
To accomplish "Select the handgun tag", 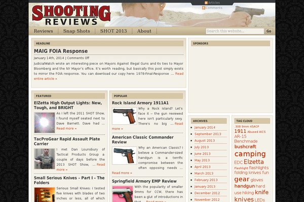I will click(245, 186).
